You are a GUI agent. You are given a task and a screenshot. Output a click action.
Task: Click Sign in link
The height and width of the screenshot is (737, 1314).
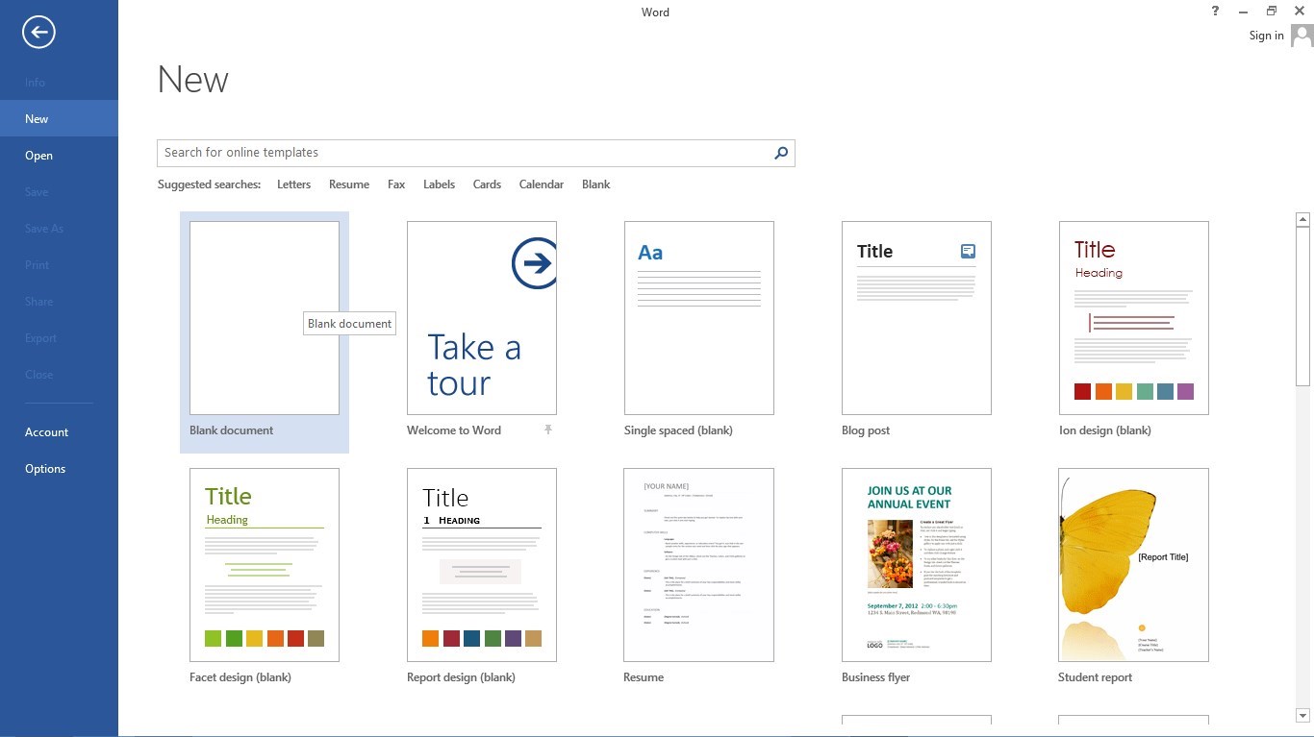pos(1266,36)
